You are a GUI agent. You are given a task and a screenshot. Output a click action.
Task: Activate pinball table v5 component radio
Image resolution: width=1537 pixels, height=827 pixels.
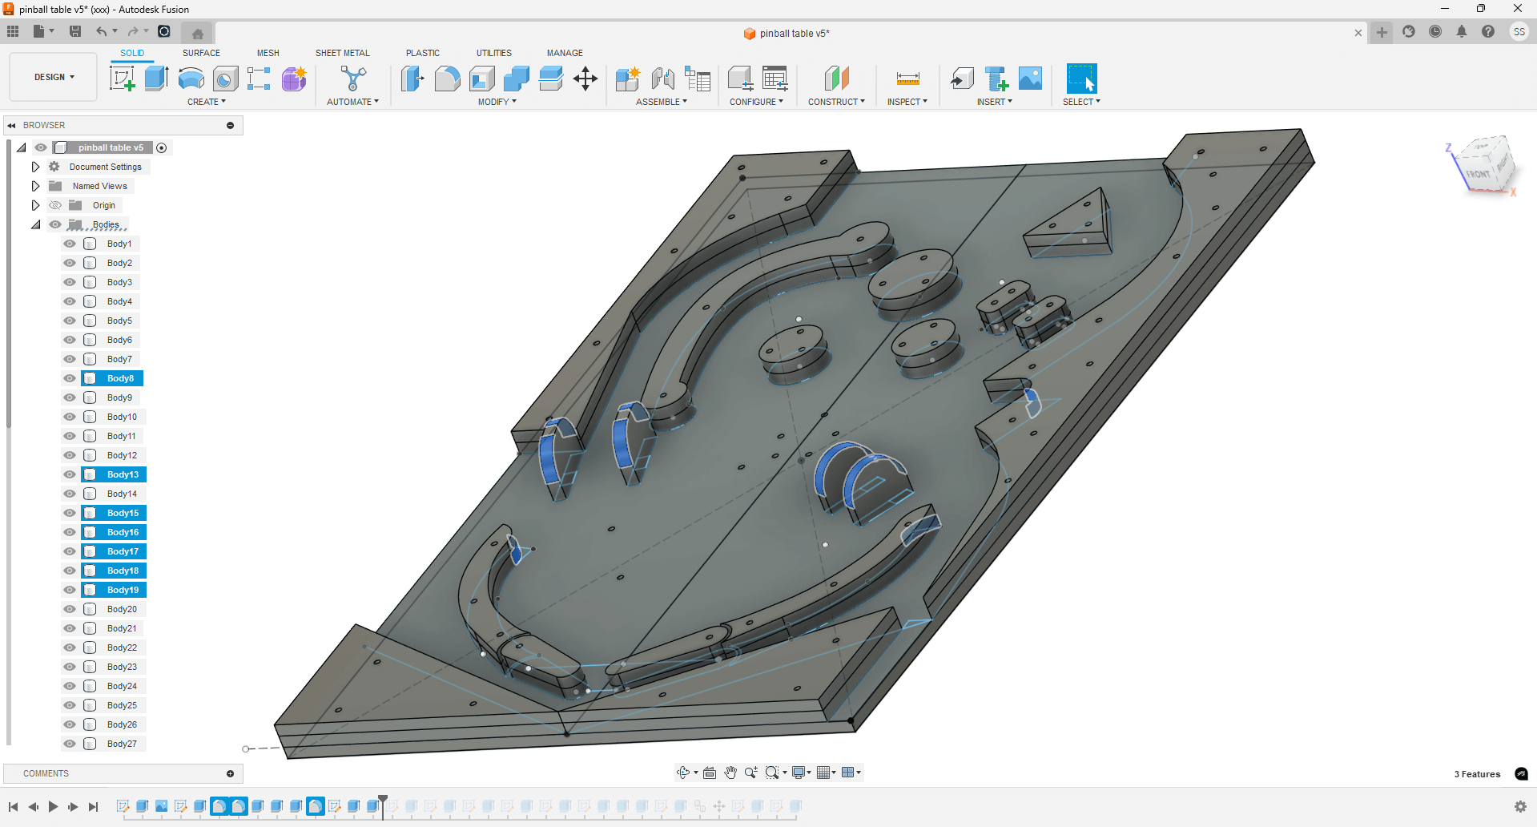pyautogui.click(x=162, y=147)
